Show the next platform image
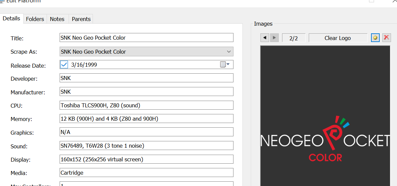 point(274,38)
